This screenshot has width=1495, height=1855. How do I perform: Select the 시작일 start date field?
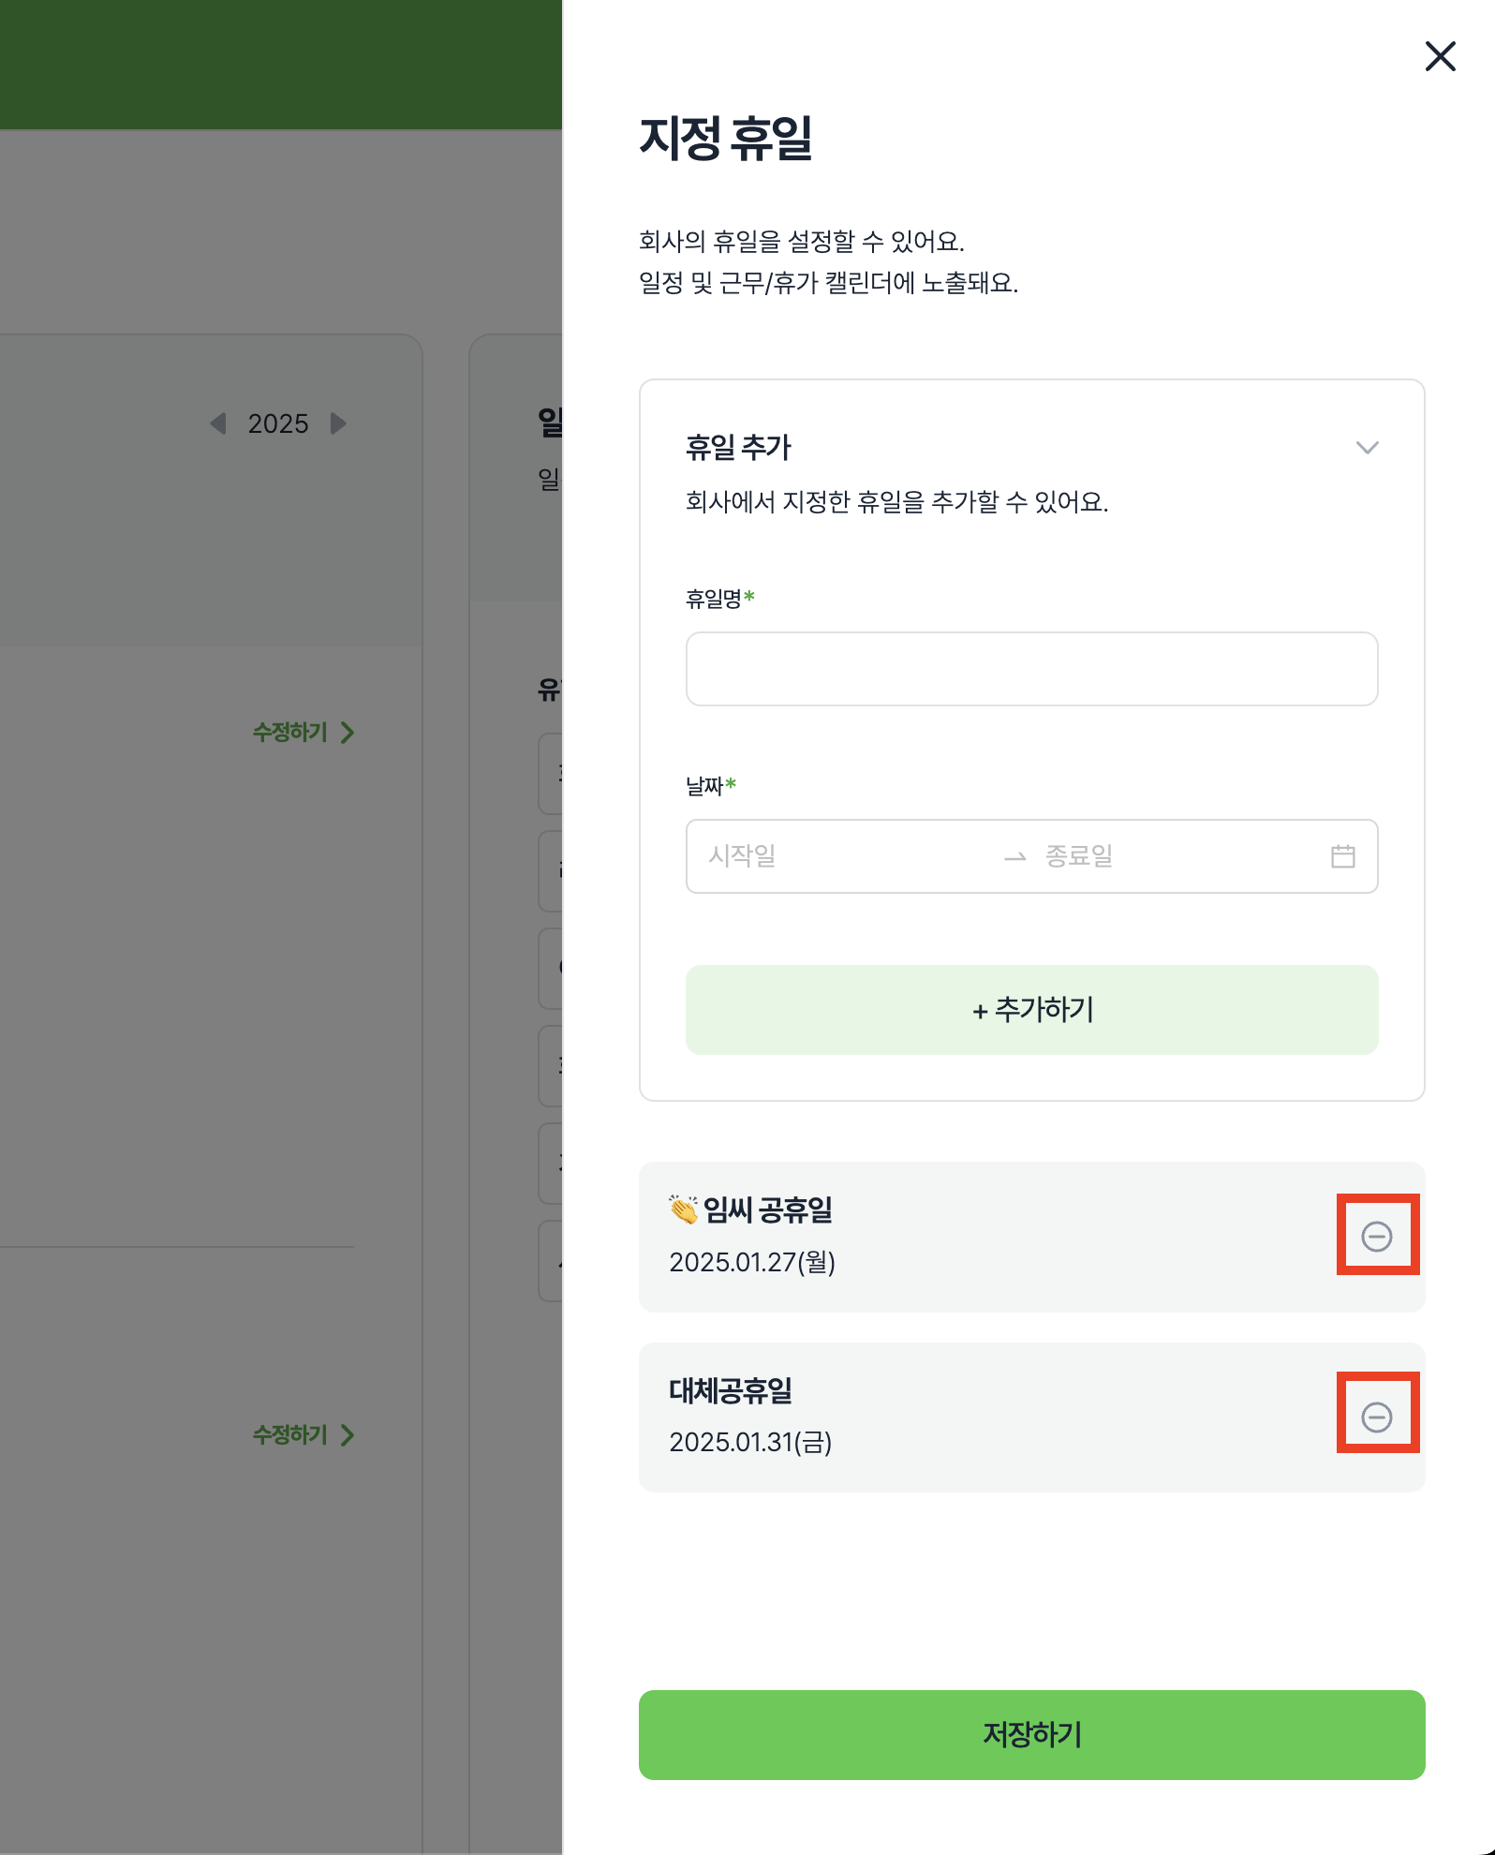click(843, 856)
